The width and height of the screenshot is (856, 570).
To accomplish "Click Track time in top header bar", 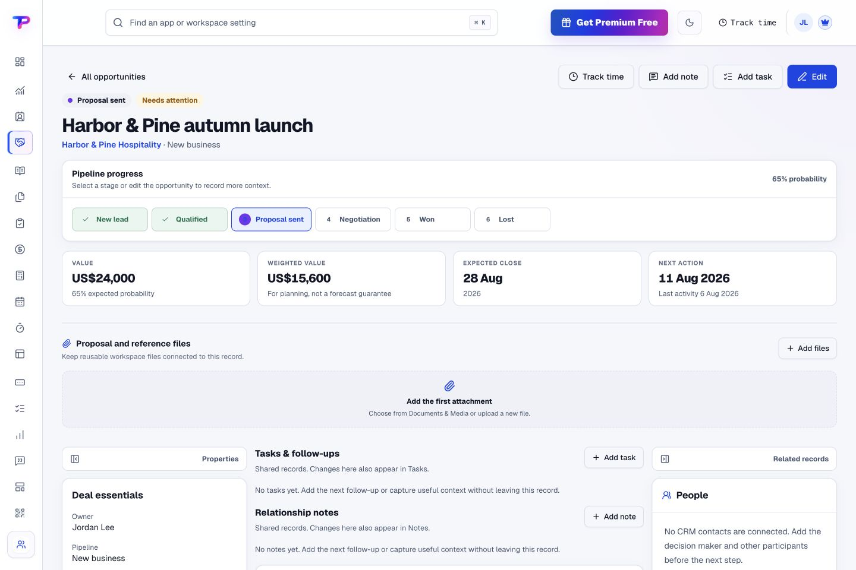I will 747,23.
